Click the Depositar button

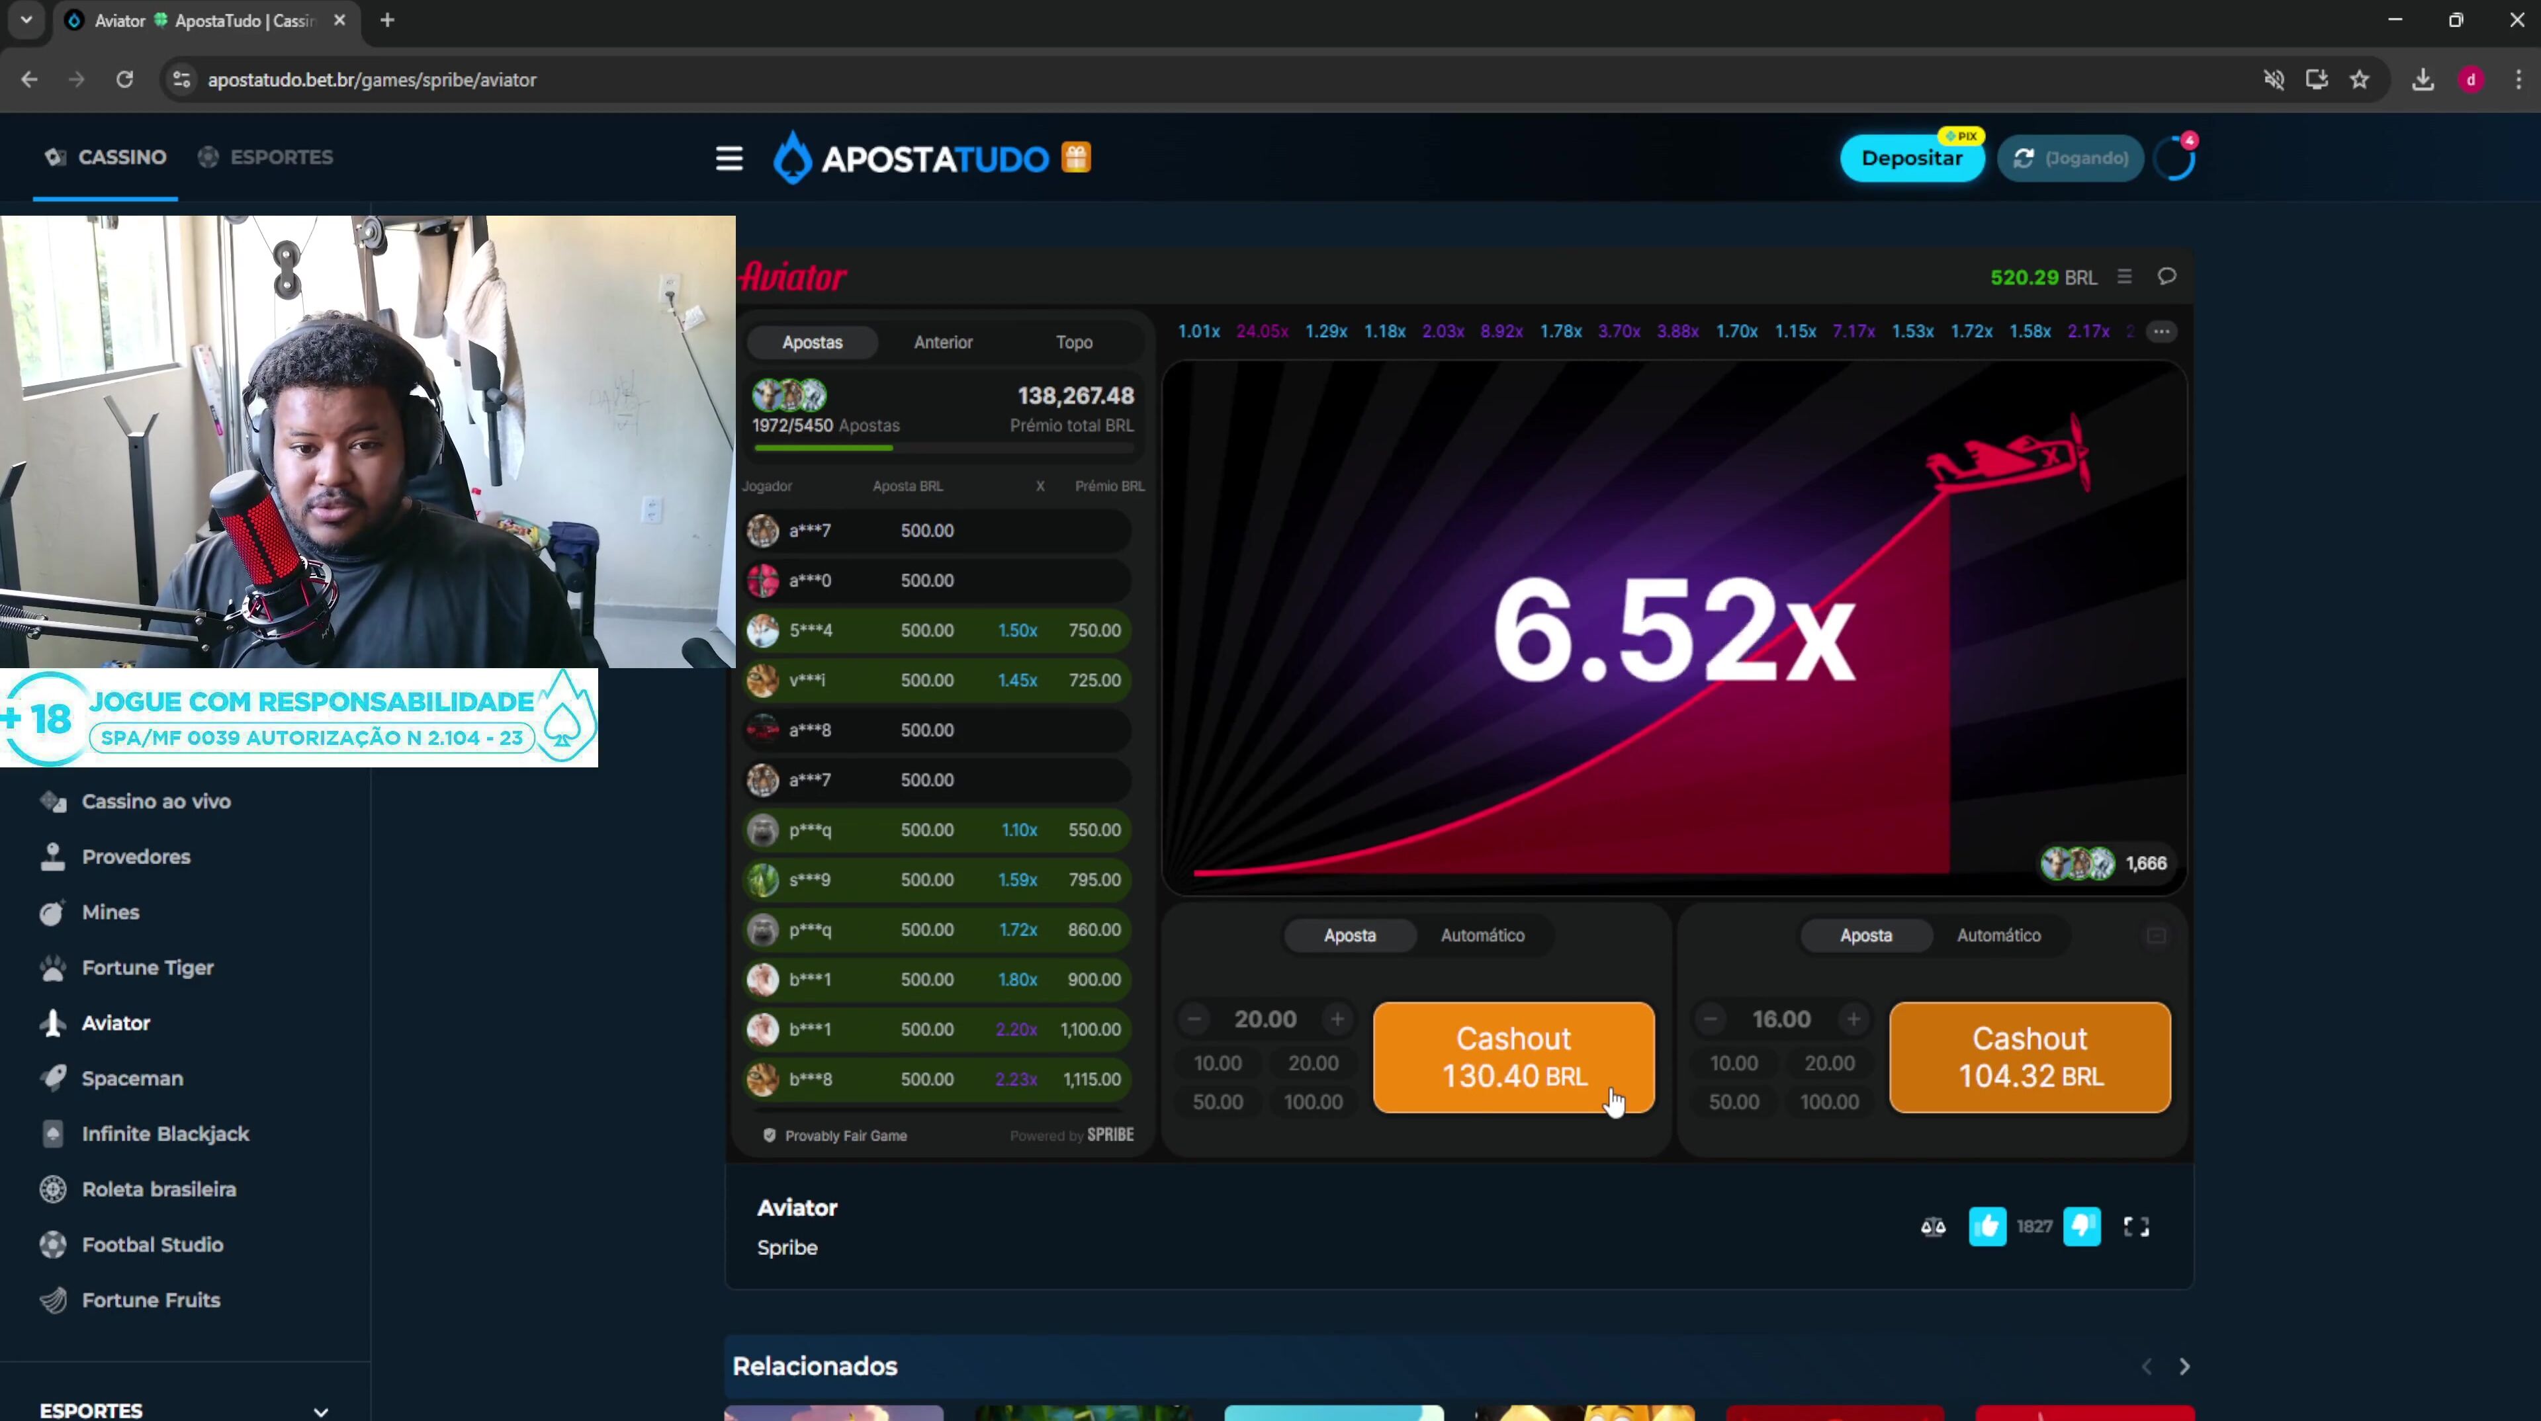click(x=1912, y=158)
